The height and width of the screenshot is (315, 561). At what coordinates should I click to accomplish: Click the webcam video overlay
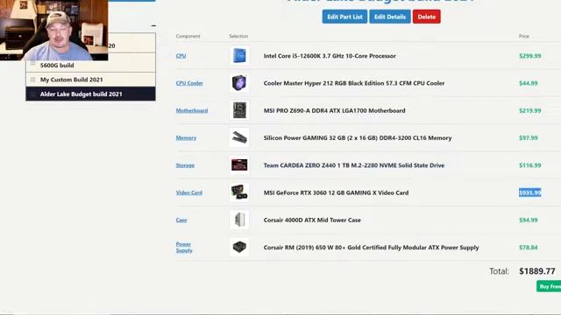(x=54, y=30)
